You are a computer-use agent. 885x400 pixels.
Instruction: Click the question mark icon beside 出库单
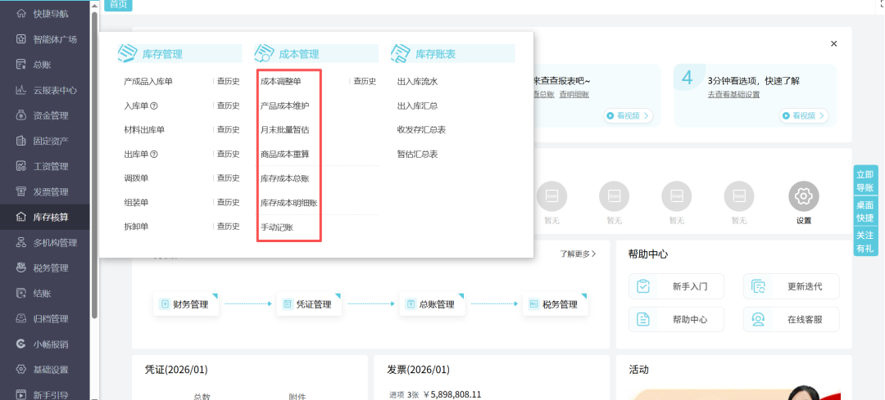click(154, 155)
